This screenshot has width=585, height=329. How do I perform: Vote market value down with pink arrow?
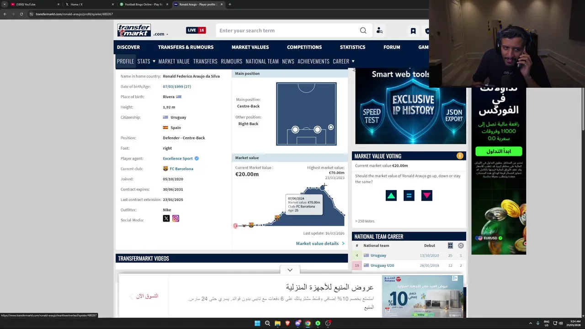(427, 196)
